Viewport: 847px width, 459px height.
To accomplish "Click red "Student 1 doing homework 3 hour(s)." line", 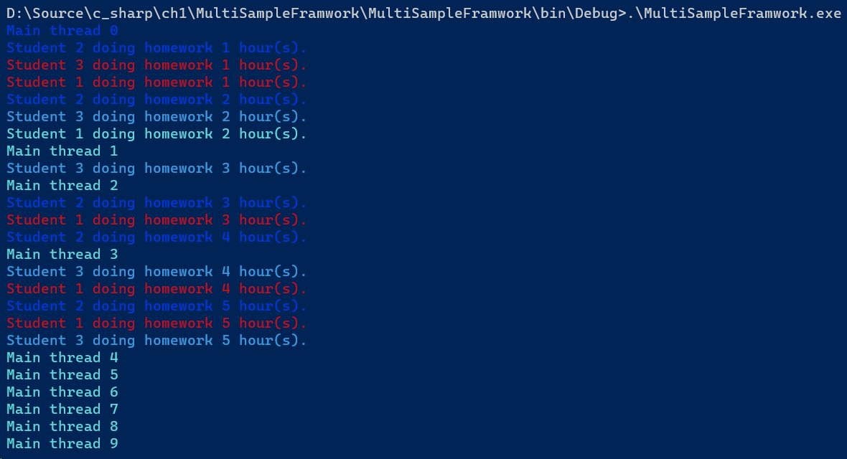I will pyautogui.click(x=156, y=219).
